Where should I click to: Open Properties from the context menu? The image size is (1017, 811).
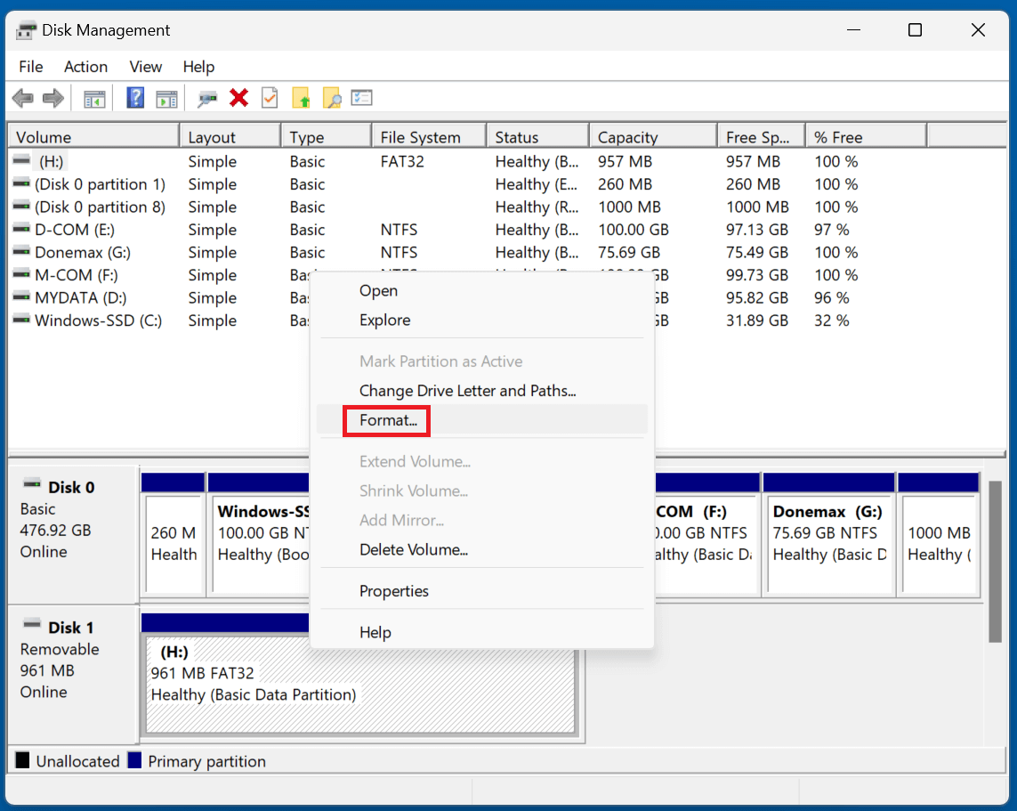[x=392, y=591]
